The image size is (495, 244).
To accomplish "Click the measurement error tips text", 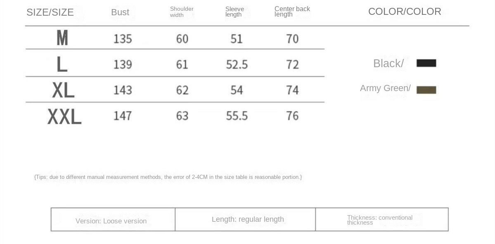I will click(168, 177).
